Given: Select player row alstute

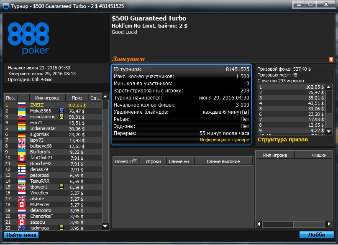Looking at the screenshot, I should pos(53,199).
